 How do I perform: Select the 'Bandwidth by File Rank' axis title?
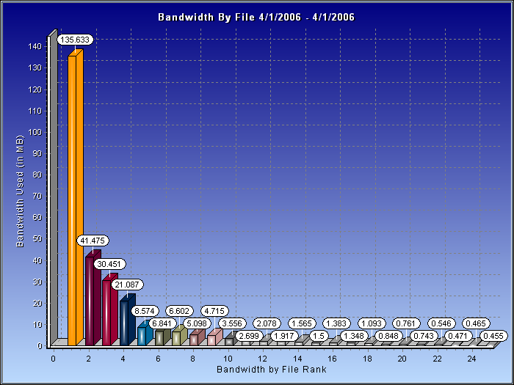(272, 370)
